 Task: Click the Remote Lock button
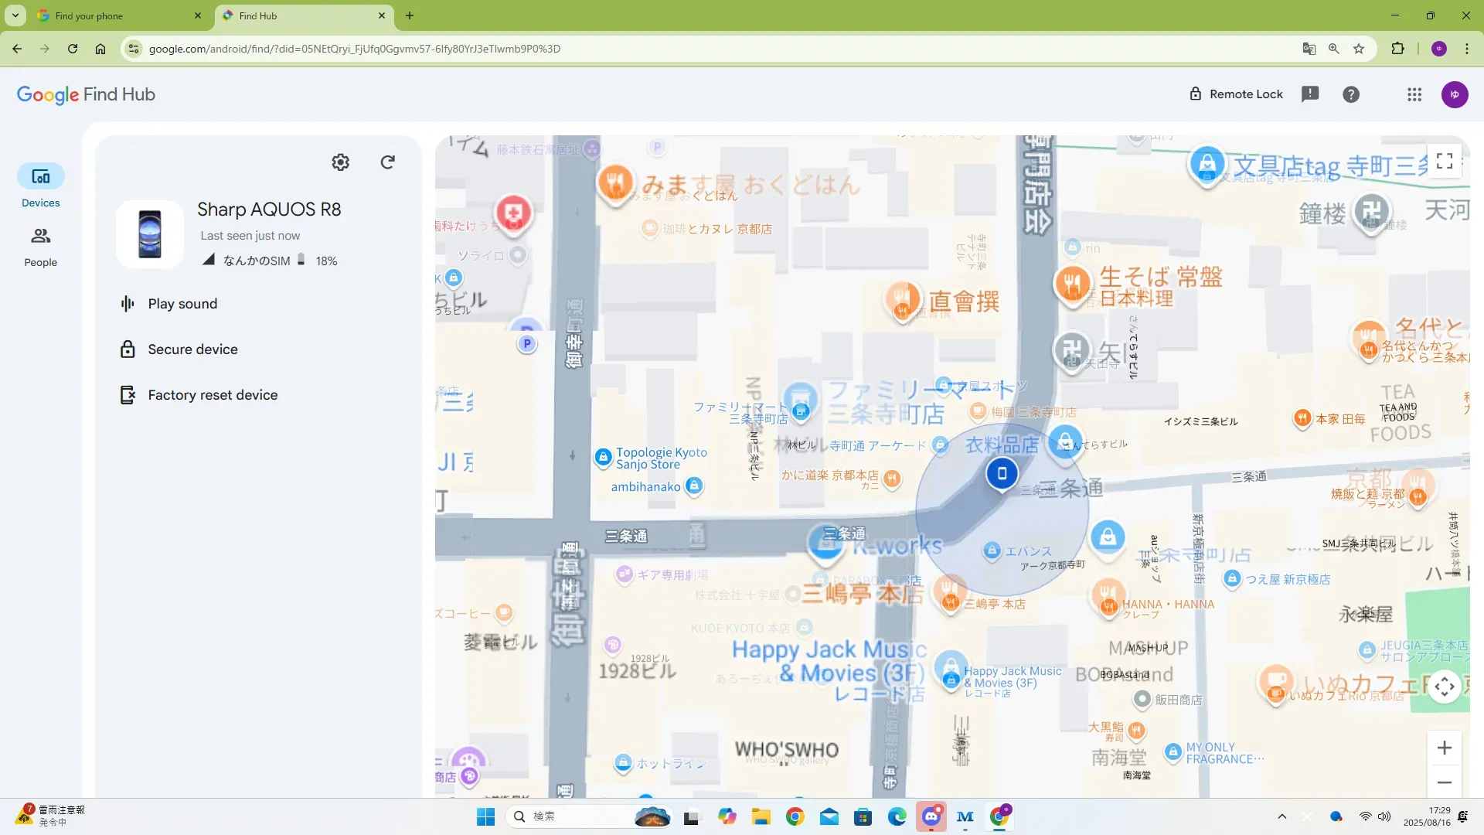(1236, 94)
